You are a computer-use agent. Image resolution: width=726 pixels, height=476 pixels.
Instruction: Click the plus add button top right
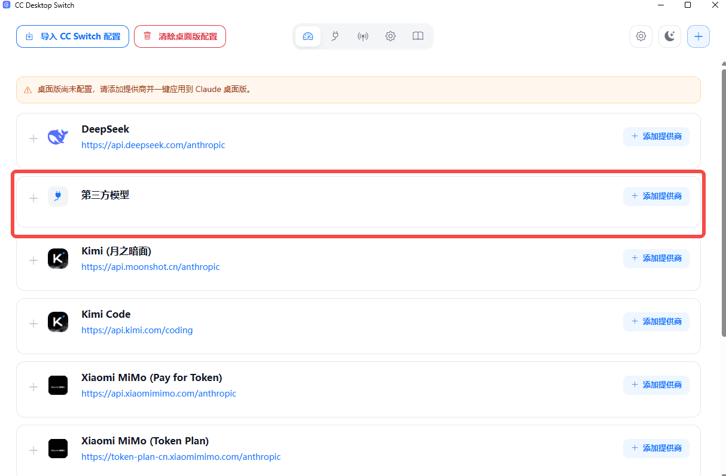pyautogui.click(x=698, y=36)
